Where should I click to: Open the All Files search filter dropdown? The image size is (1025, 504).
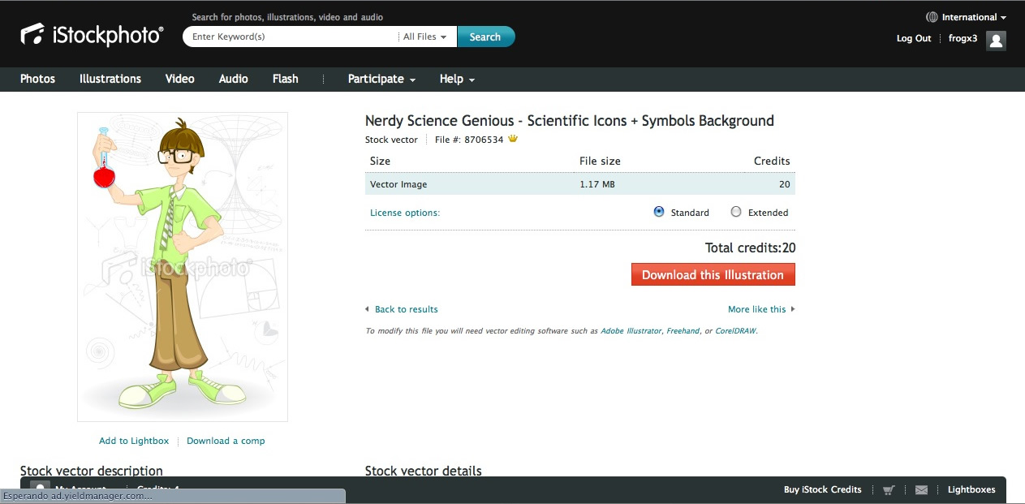tap(425, 37)
